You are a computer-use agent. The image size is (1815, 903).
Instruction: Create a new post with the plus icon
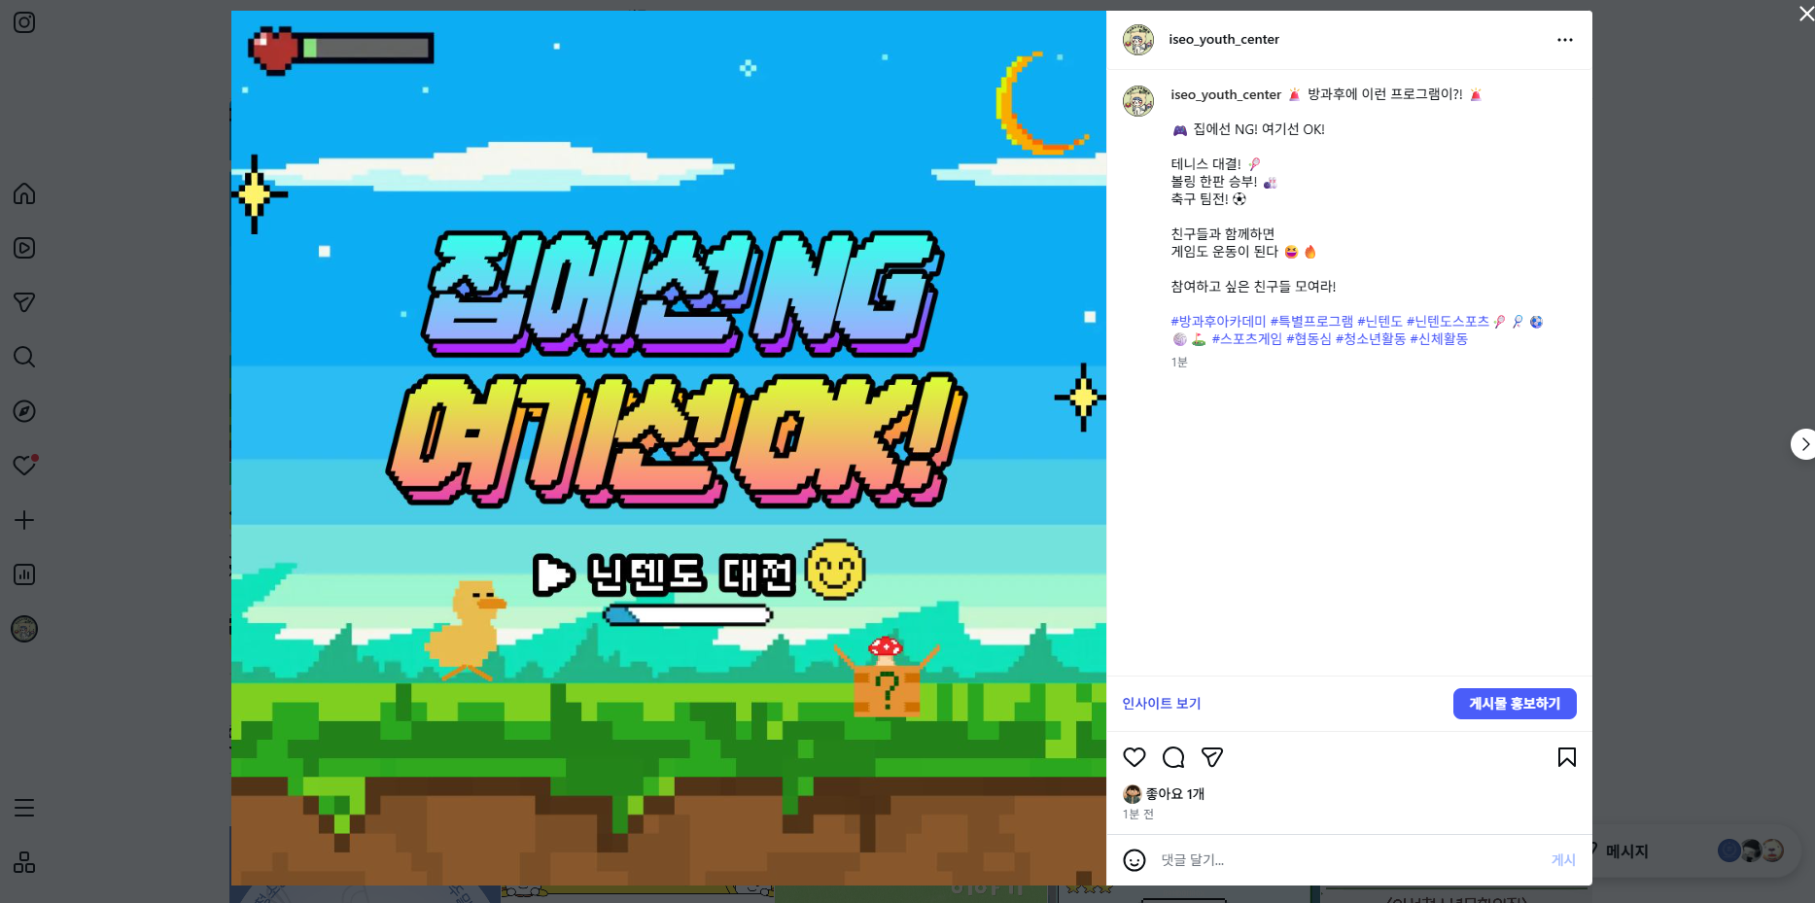point(24,520)
